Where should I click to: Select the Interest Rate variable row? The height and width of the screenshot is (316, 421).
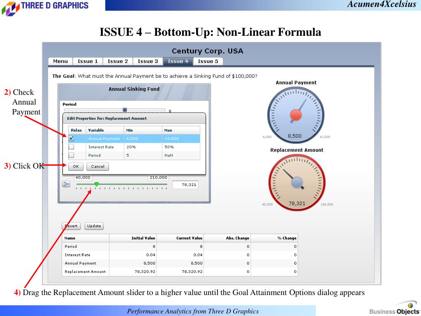pyautogui.click(x=134, y=147)
